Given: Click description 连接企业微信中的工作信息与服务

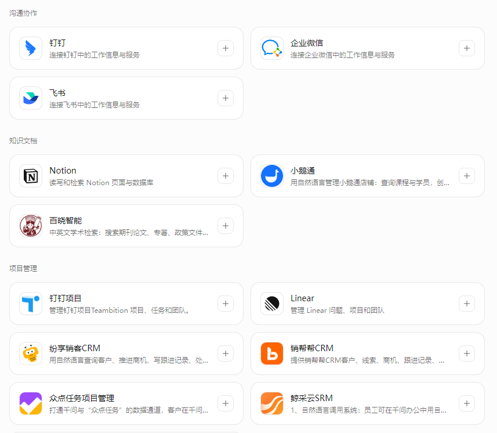Looking at the screenshot, I should pos(343,55).
